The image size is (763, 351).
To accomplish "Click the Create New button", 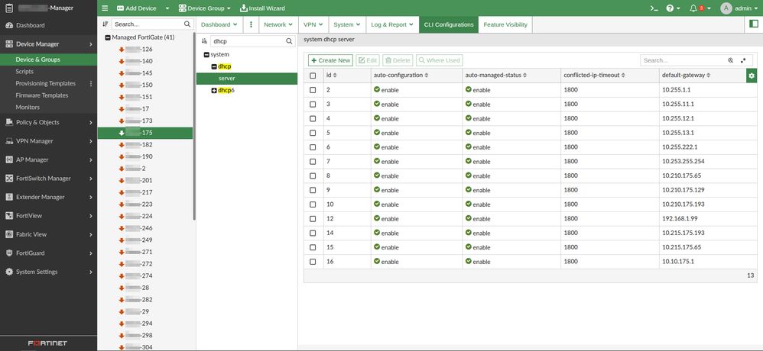I will pos(330,60).
